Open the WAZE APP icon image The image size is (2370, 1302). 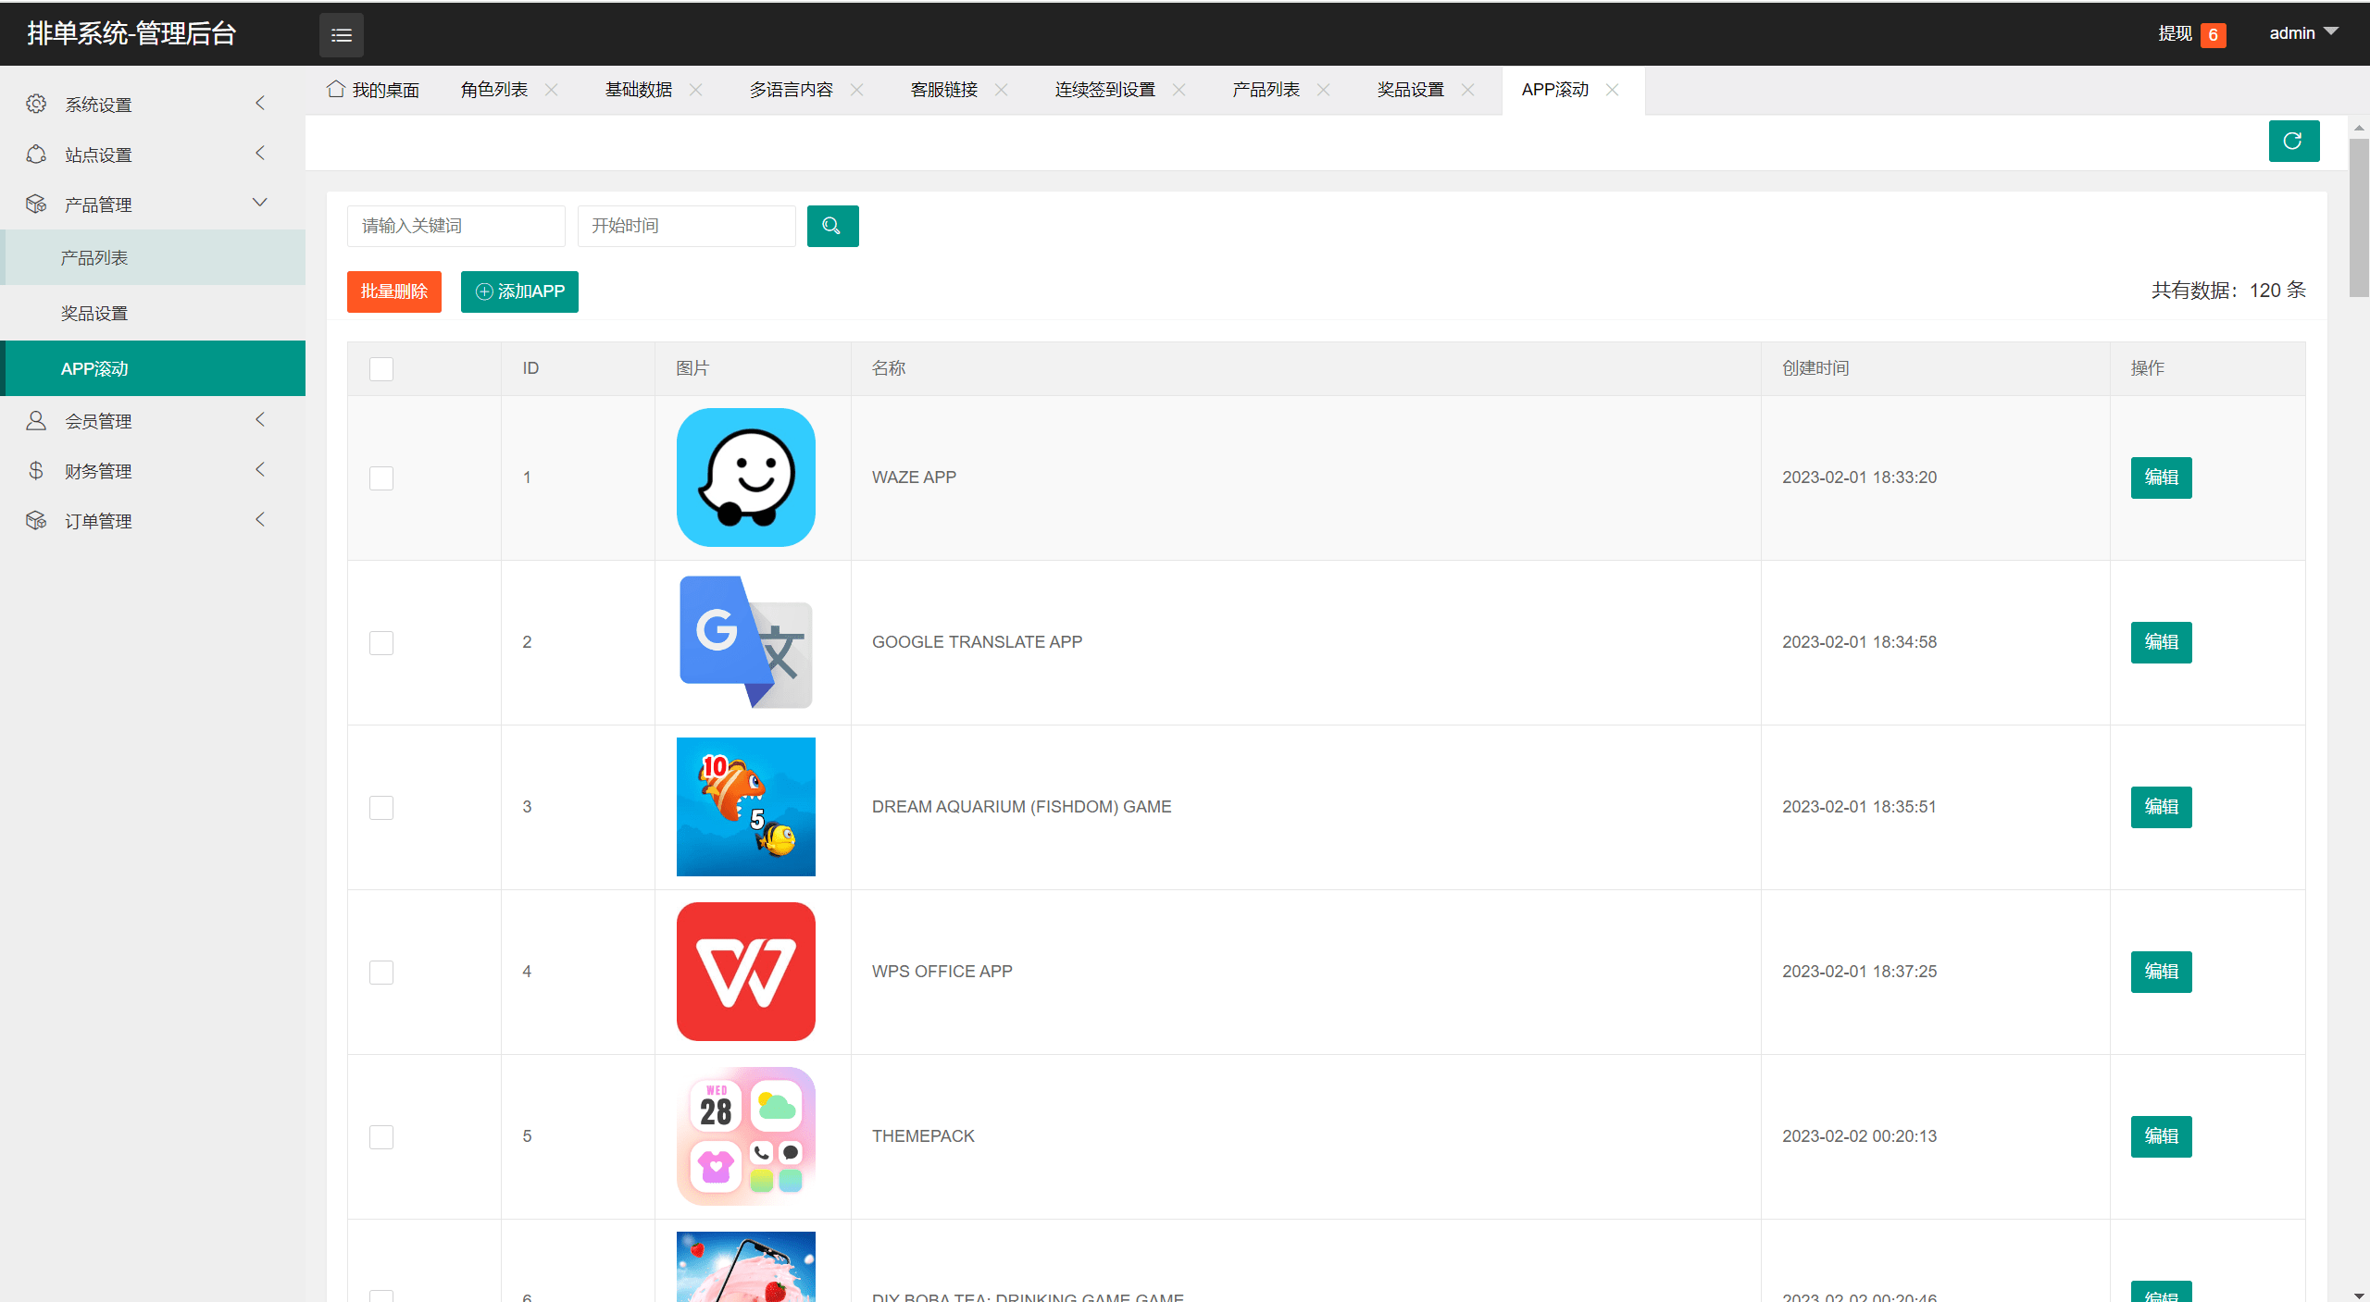[745, 477]
